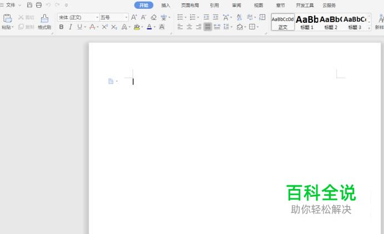Click the clear formatting eraser icon

click(x=154, y=17)
